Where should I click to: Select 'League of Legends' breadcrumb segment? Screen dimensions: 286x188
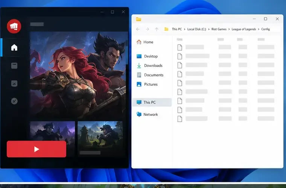pyautogui.click(x=244, y=29)
